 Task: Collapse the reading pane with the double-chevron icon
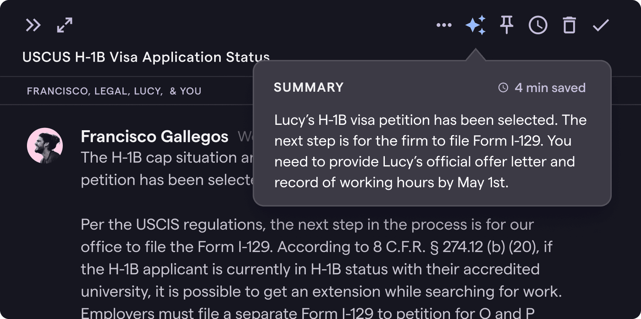[x=34, y=25]
